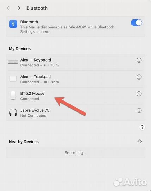151x191 pixels.
Task: Click the Searching... nearby devices area
Action: [75, 153]
